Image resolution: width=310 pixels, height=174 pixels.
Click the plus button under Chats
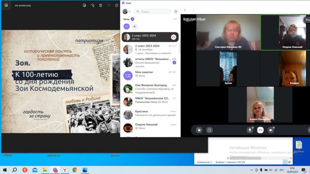pyautogui.click(x=135, y=26)
